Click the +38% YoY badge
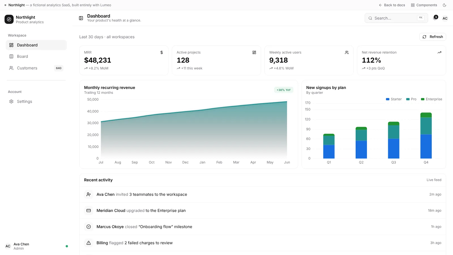Screen dimensions: 453x255 284,90
